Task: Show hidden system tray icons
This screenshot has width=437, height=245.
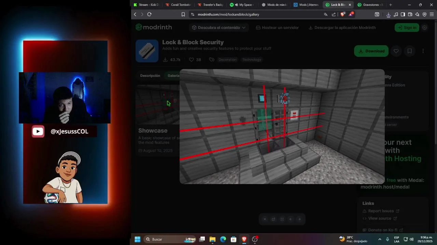Action: pyautogui.click(x=380, y=239)
